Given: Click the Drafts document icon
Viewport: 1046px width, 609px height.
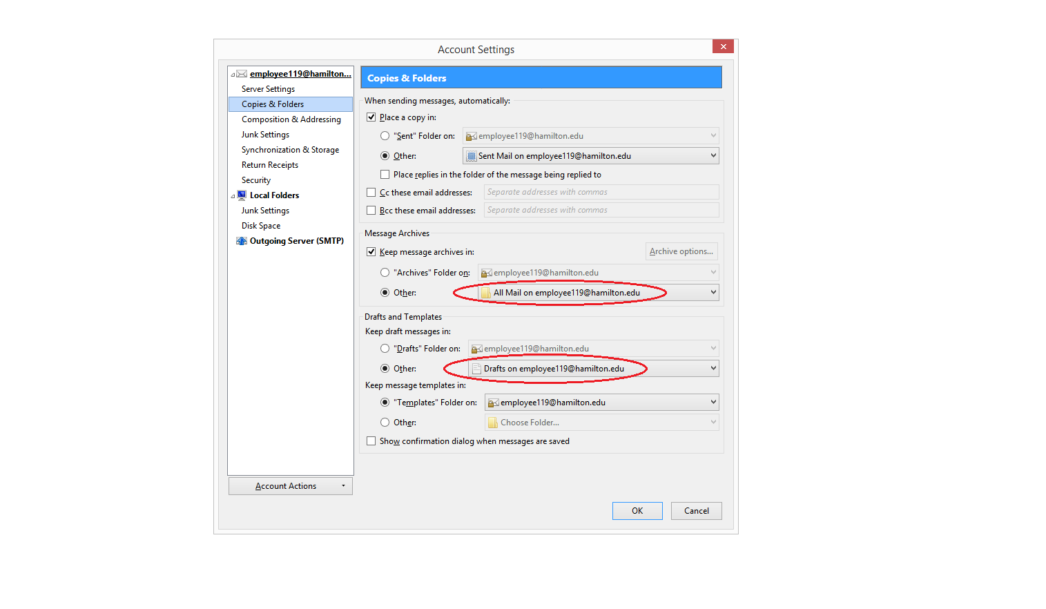Looking at the screenshot, I should (x=476, y=369).
